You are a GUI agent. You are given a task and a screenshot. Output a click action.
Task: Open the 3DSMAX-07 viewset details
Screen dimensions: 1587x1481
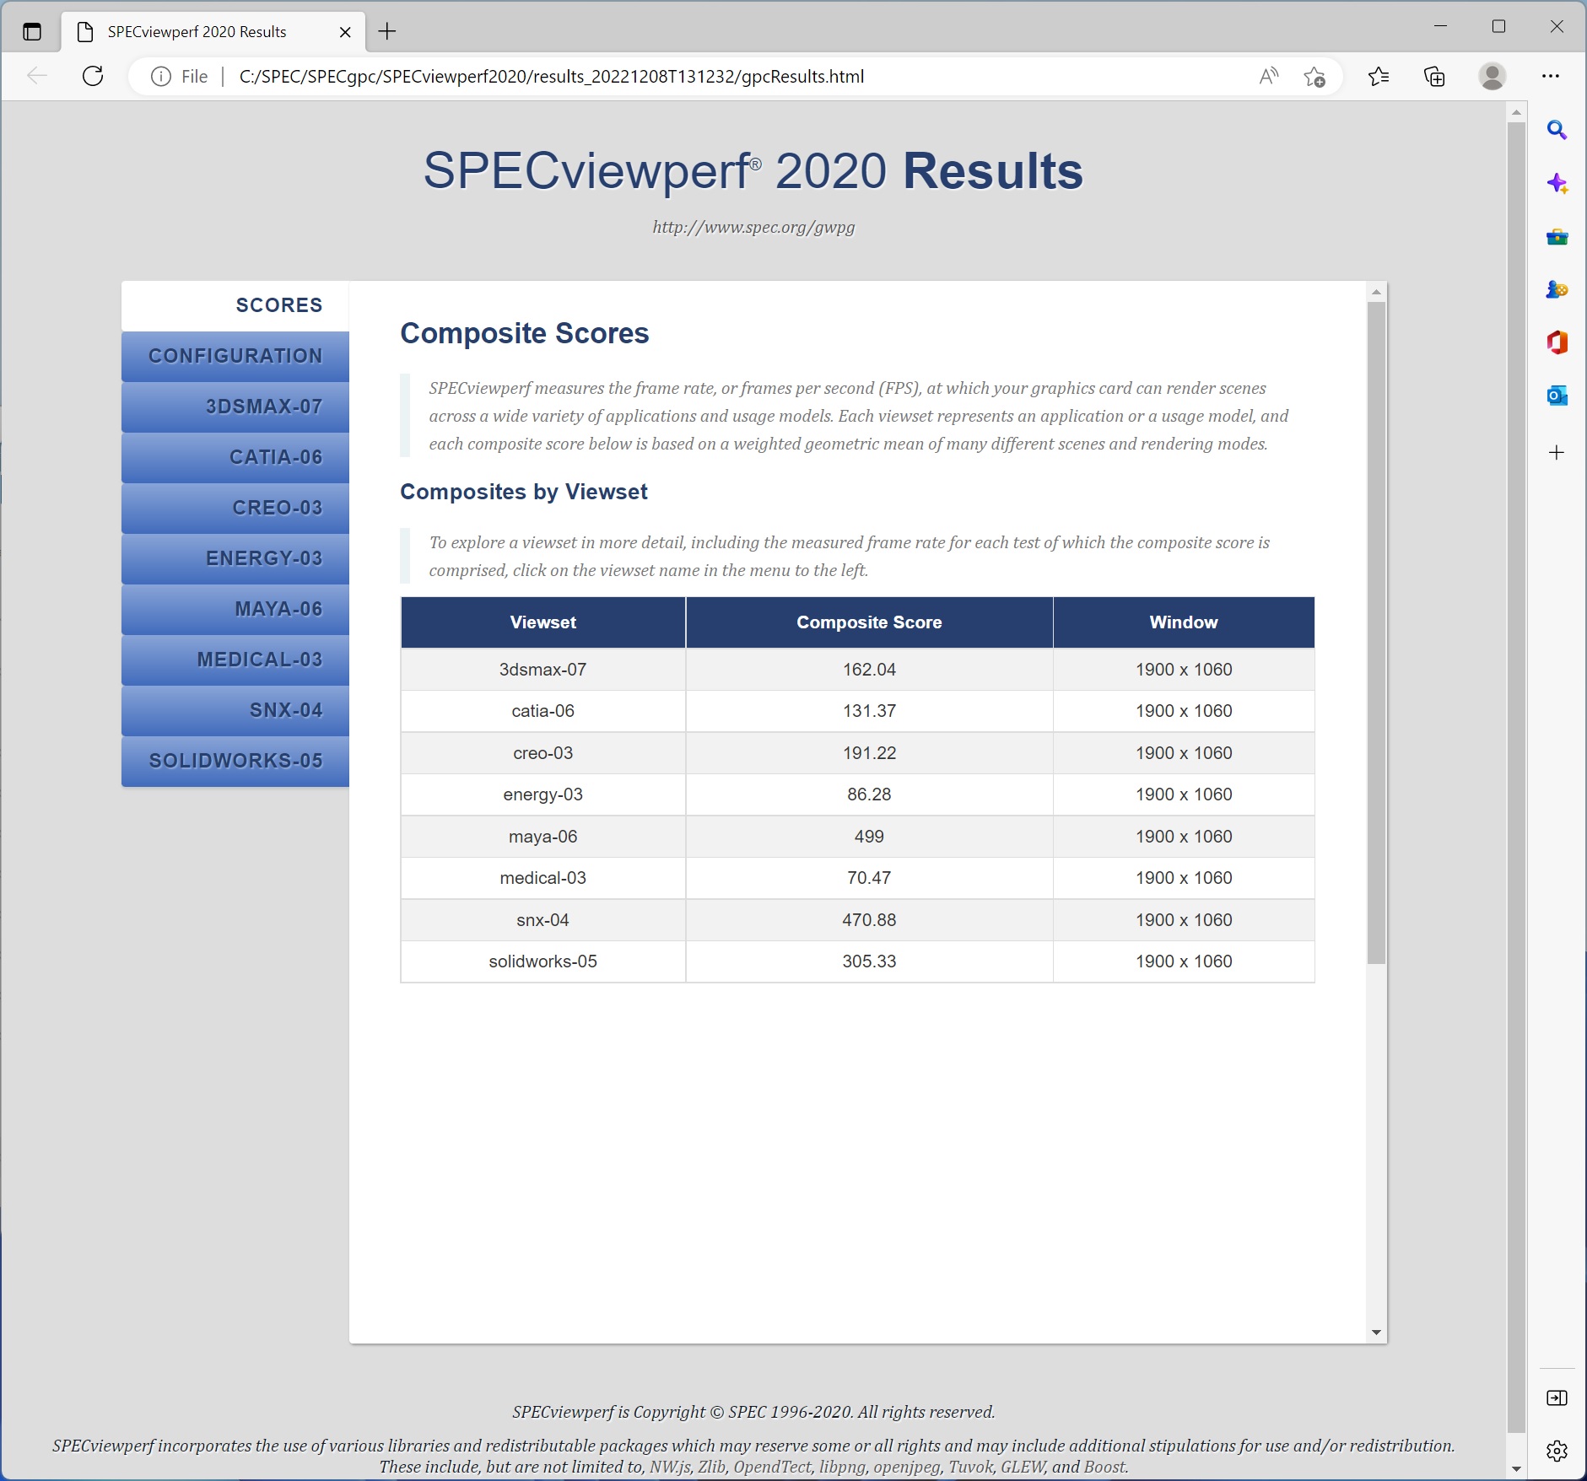pos(235,407)
